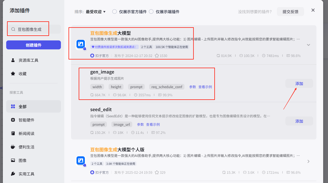Click the 根据用户提示生成图片 description
The height and width of the screenshot is (183, 328).
(107, 79)
